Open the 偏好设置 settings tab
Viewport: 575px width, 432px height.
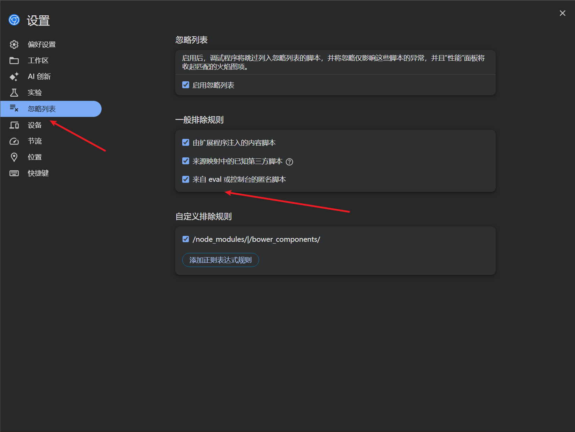coord(42,44)
